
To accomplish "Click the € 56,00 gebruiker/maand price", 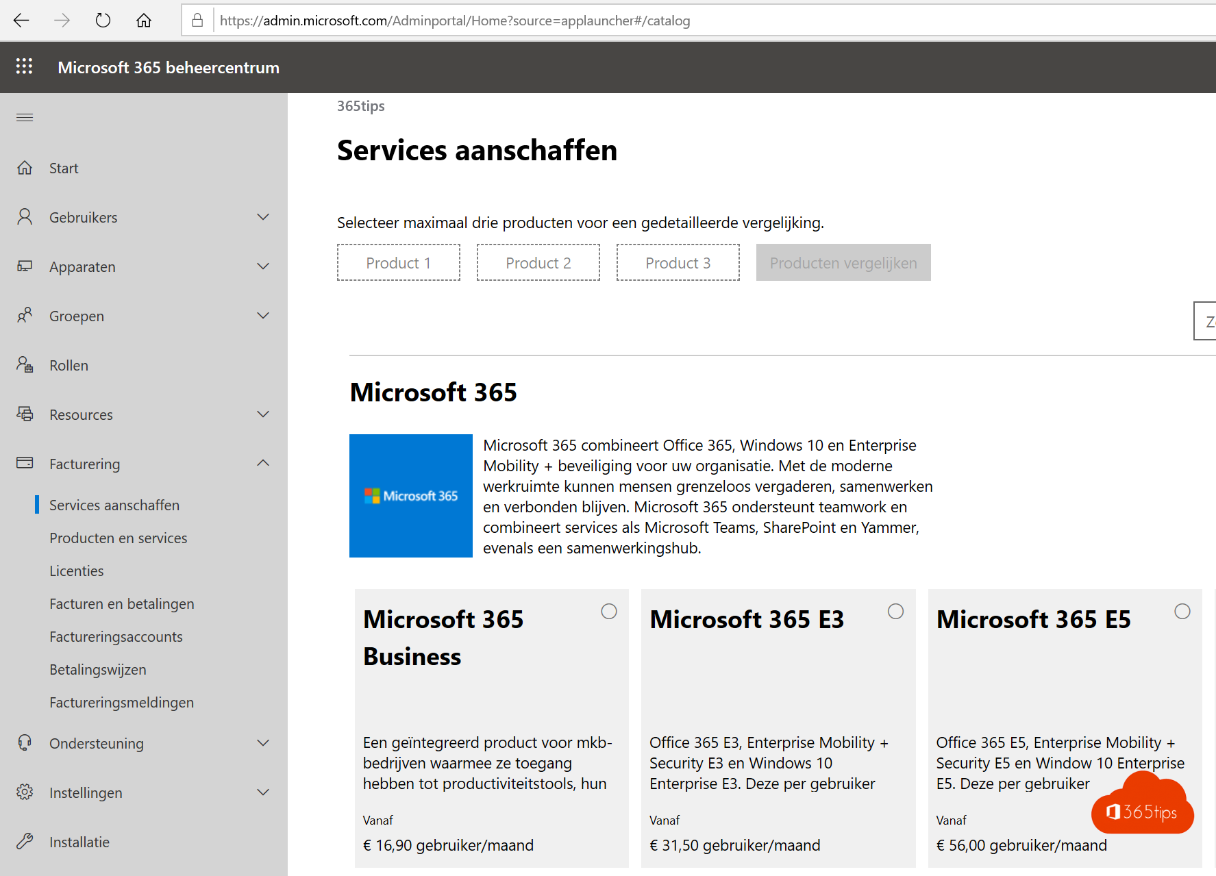I will [x=1021, y=845].
